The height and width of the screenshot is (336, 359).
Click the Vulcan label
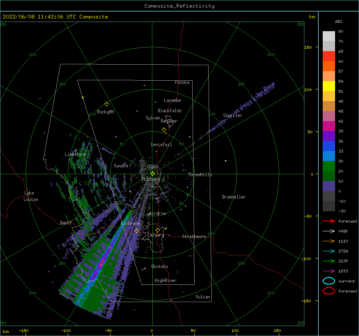203,297
